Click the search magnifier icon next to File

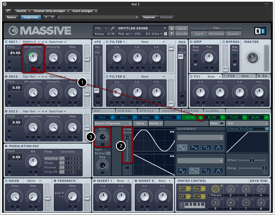[x=113, y=28]
